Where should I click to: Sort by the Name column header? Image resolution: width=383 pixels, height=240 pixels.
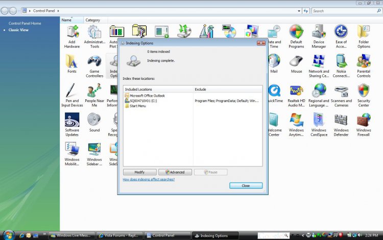click(71, 20)
